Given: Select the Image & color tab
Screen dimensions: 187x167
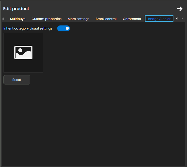Looking at the screenshot, I should pos(159,19).
